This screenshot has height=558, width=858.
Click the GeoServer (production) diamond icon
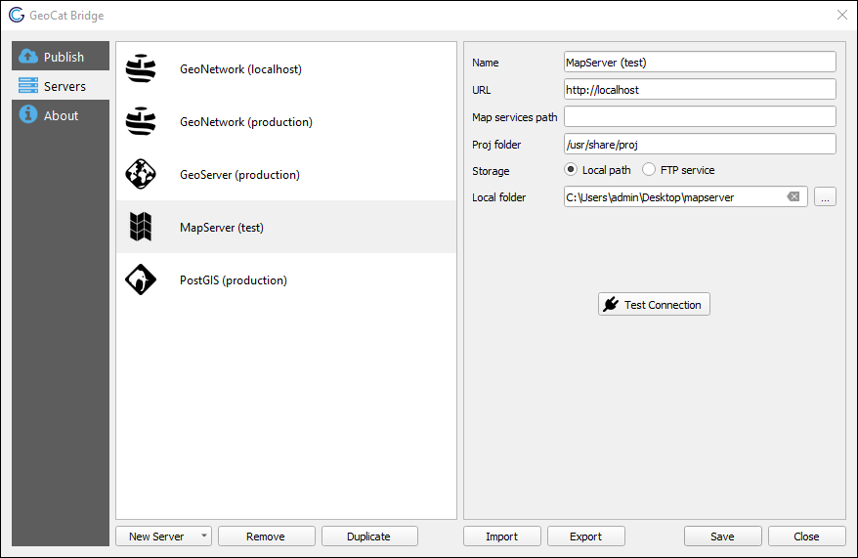click(x=141, y=174)
